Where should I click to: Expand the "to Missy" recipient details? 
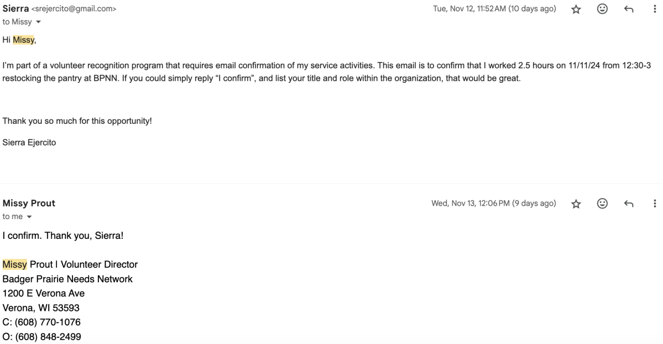(x=37, y=22)
